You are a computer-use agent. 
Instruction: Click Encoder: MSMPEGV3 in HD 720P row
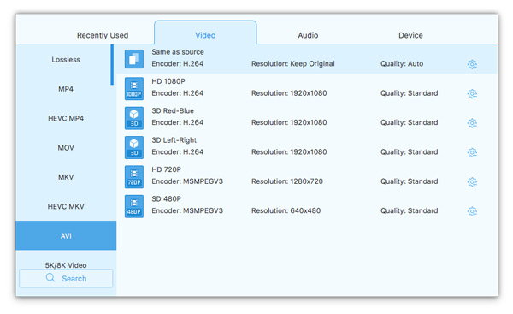[187, 181]
